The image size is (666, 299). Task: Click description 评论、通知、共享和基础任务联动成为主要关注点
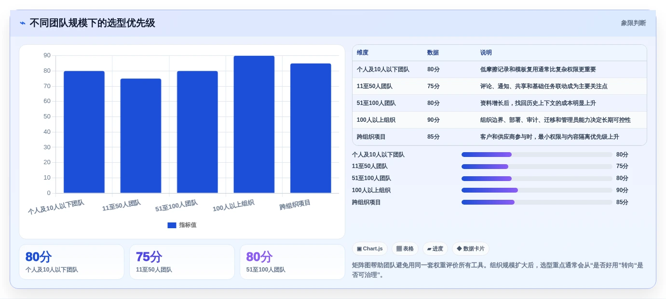click(544, 86)
